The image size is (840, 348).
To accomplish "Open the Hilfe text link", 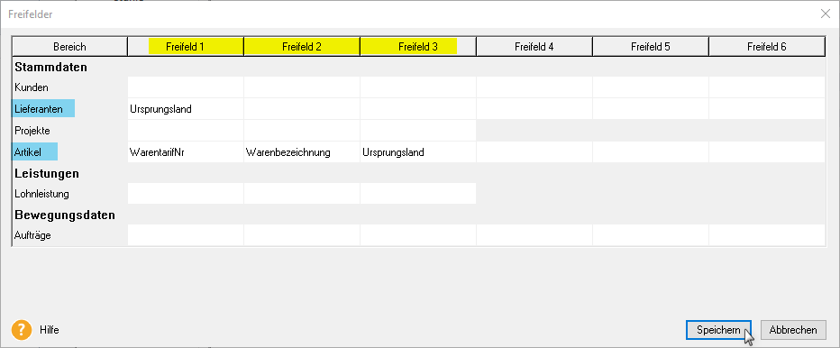I will pos(50,330).
